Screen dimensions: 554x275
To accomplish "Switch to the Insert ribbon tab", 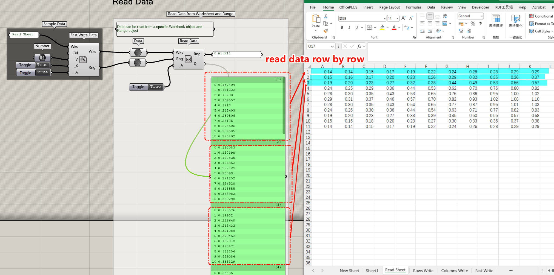I will pyautogui.click(x=368, y=7).
